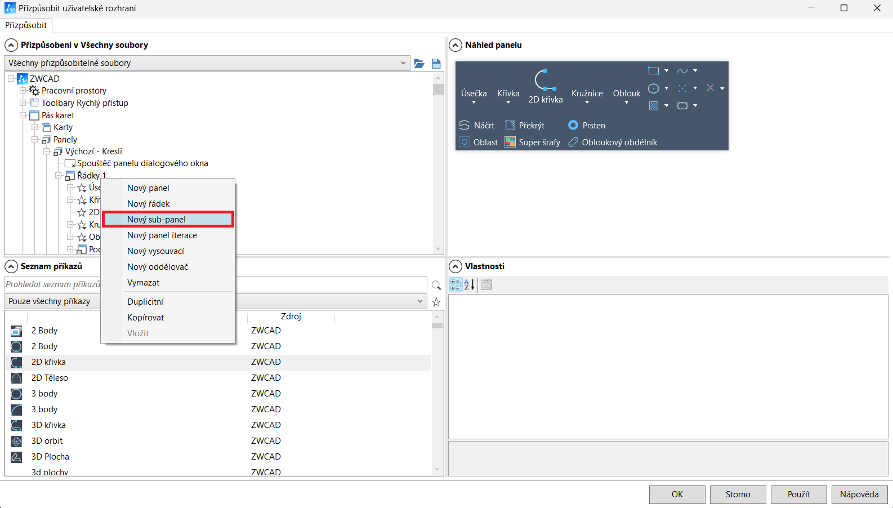Open the Všechny přizpůsobitelné soubory dropdown
Image resolution: width=893 pixels, height=508 pixels.
(403, 63)
